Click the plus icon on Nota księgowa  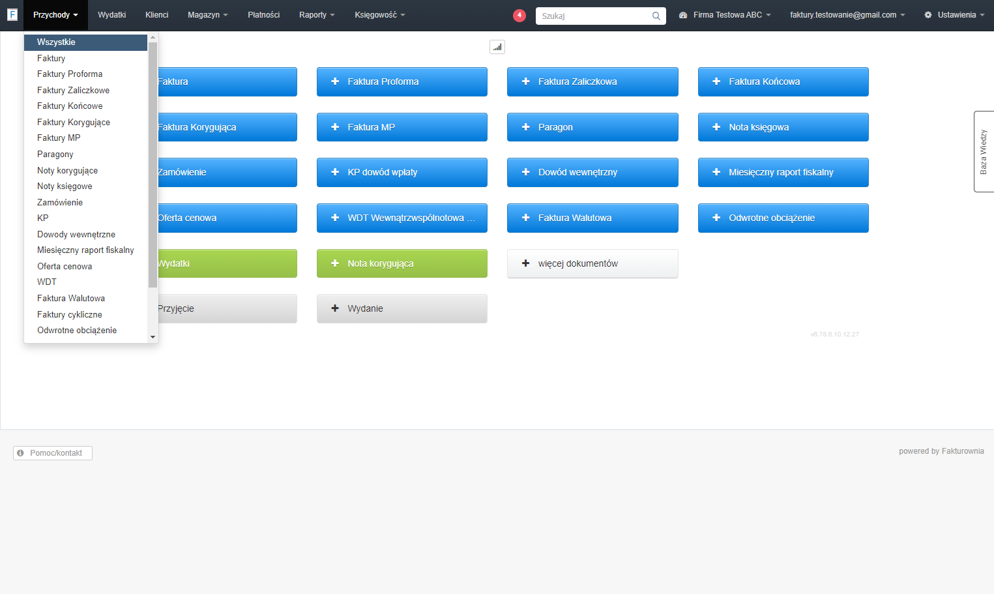pos(716,127)
